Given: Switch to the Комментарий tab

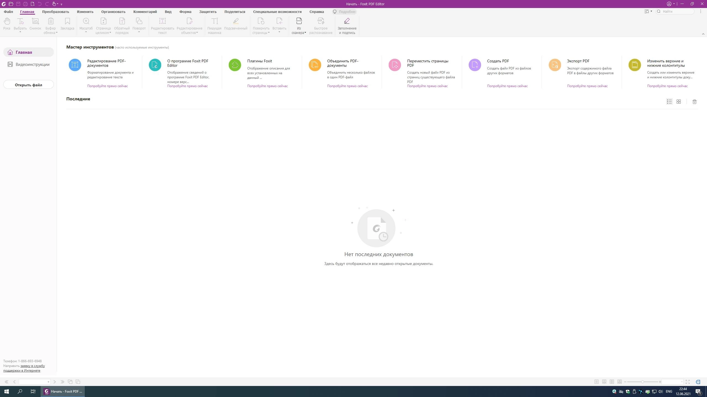Looking at the screenshot, I should [x=145, y=12].
